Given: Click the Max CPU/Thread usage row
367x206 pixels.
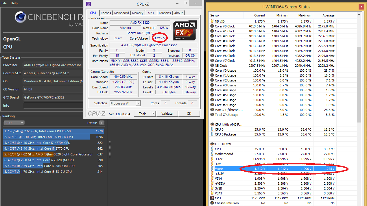Looking at the screenshot, I should tap(272, 110).
